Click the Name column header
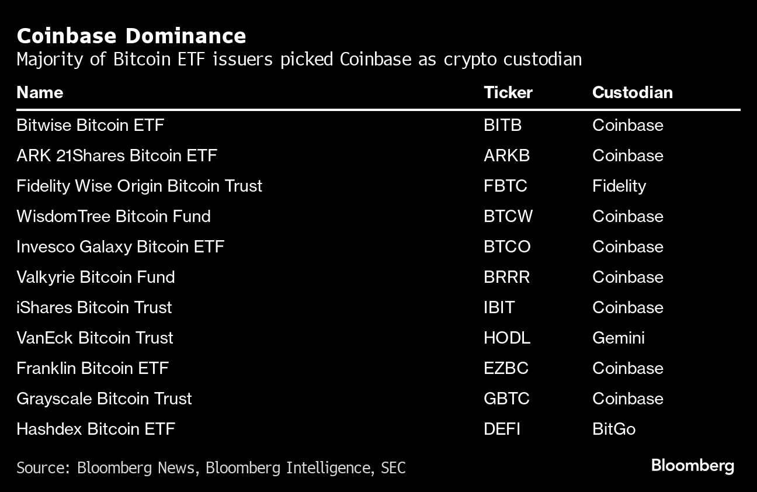Viewport: 757px width, 492px height. tap(40, 92)
